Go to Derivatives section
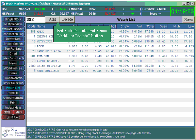Image resolution: width=196 pixels, height=140 pixels. (13, 39)
